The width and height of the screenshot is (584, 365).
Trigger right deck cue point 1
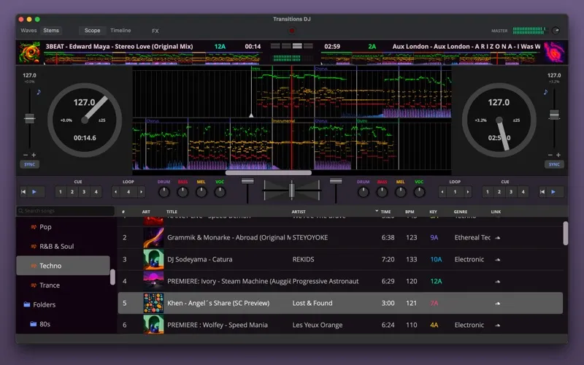pyautogui.click(x=488, y=192)
